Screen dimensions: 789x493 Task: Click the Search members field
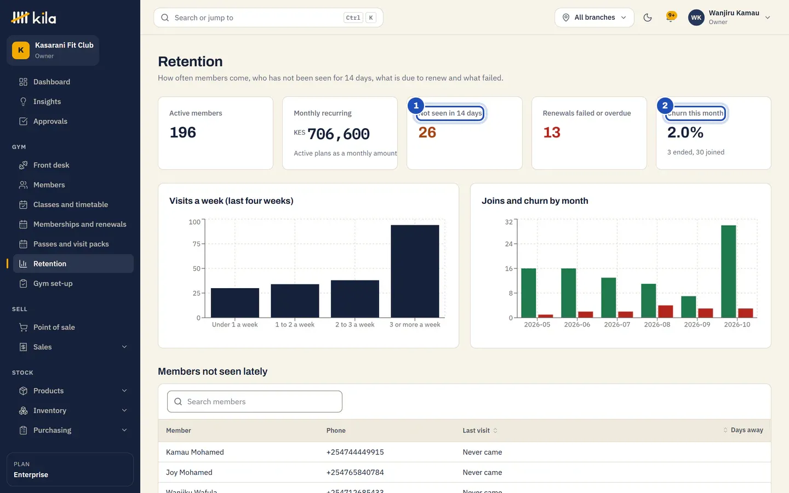click(255, 402)
